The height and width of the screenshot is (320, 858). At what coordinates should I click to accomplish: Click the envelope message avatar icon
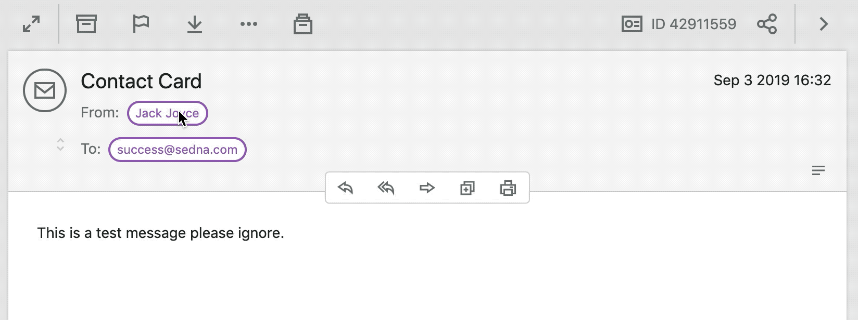tap(45, 90)
